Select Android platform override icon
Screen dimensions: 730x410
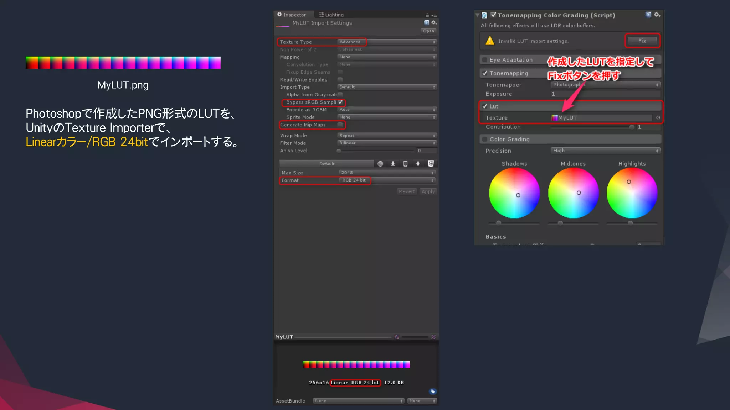coord(418,164)
